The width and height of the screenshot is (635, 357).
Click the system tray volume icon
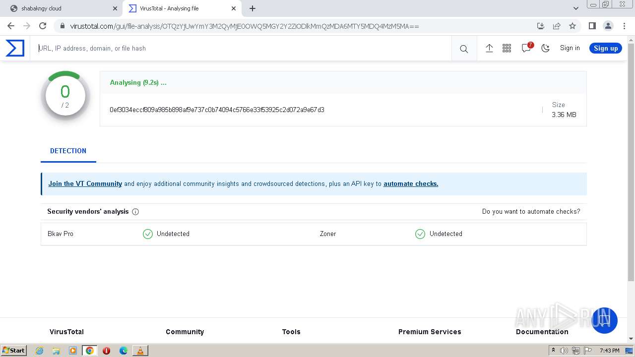(x=564, y=351)
